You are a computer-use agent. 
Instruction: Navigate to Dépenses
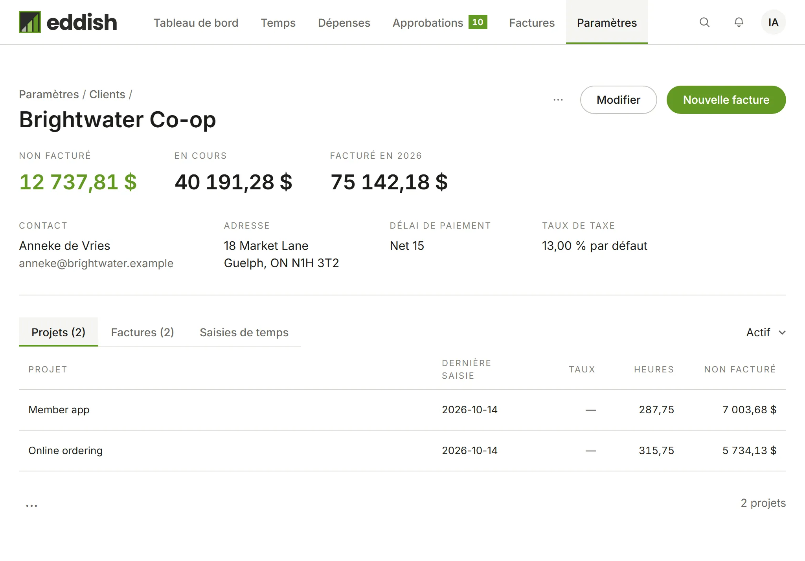[x=344, y=23]
